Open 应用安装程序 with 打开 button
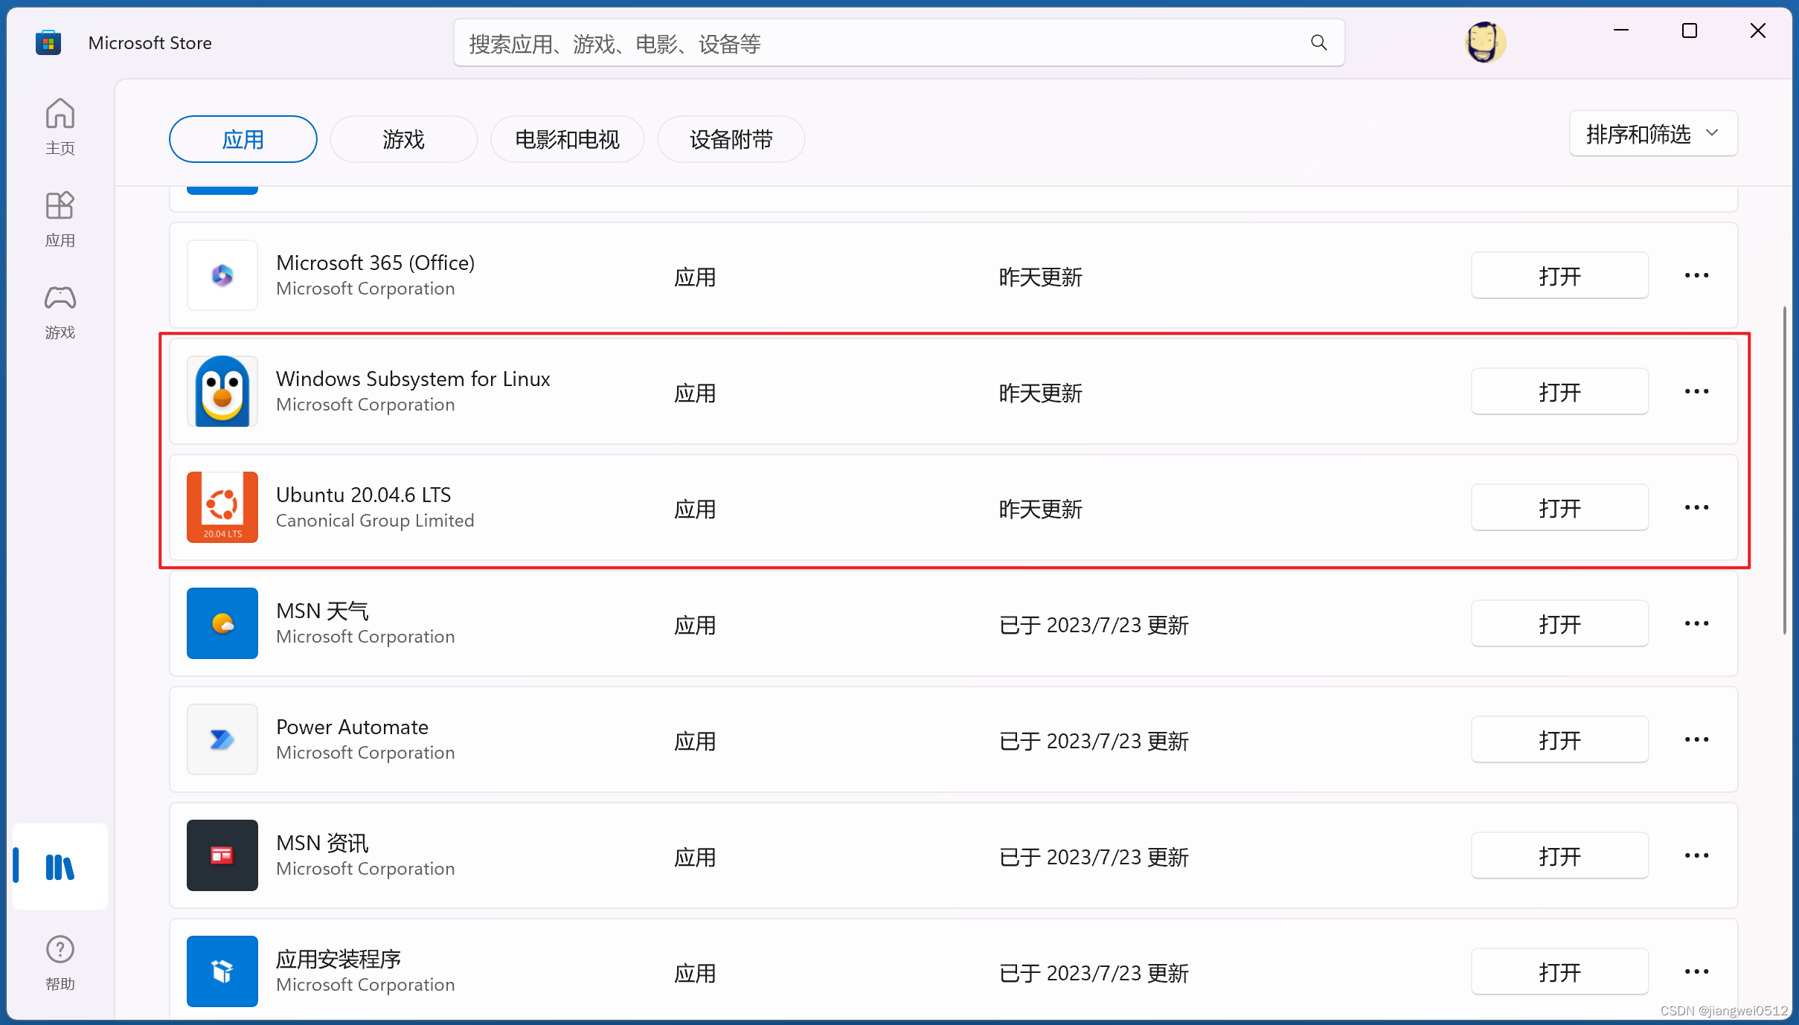The height and width of the screenshot is (1025, 1799). tap(1559, 972)
